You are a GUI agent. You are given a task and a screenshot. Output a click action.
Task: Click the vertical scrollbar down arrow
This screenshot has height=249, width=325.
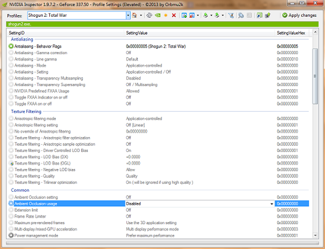[315, 235]
